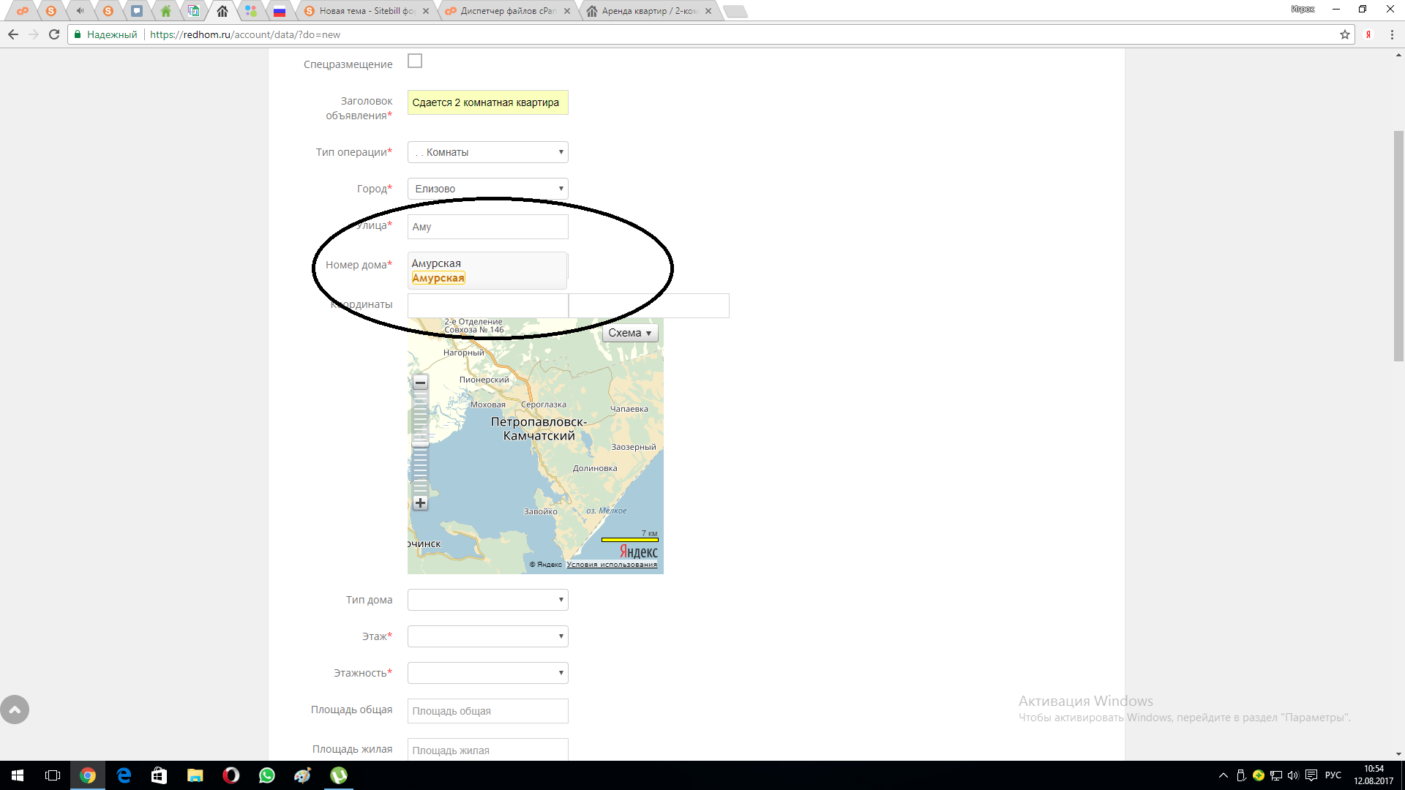Click the Яндекс logo on the map
Screen dimensions: 1405x790
[639, 552]
